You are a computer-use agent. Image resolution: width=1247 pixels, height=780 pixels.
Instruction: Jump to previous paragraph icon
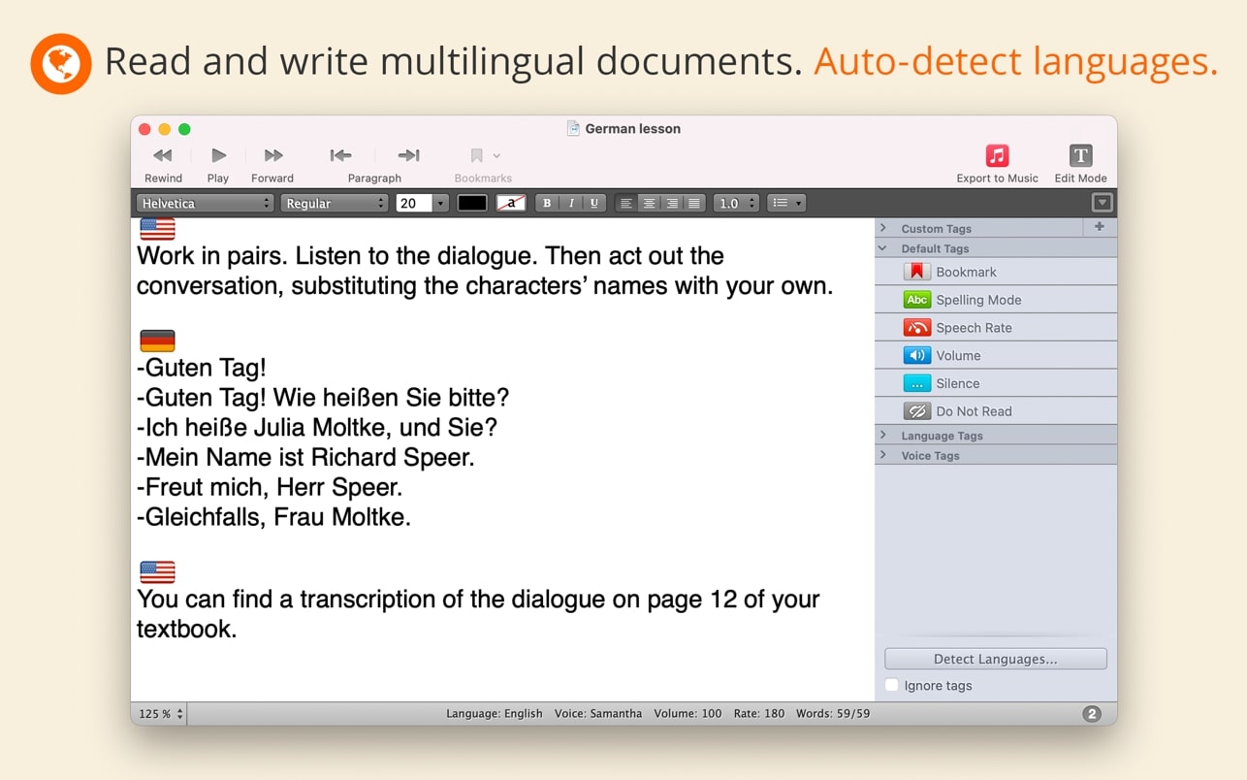click(340, 156)
